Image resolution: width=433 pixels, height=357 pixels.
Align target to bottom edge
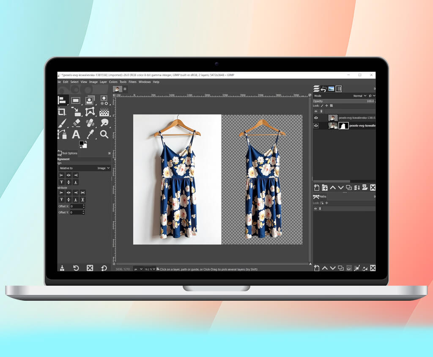click(75, 182)
